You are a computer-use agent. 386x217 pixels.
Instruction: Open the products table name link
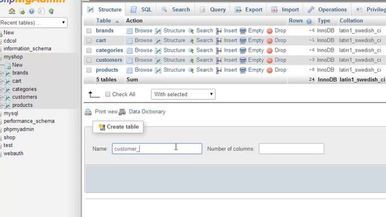click(107, 70)
